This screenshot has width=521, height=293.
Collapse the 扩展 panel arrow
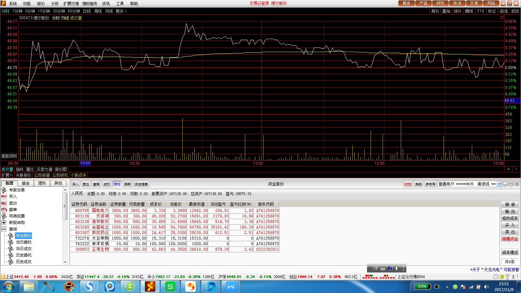coord(7,175)
